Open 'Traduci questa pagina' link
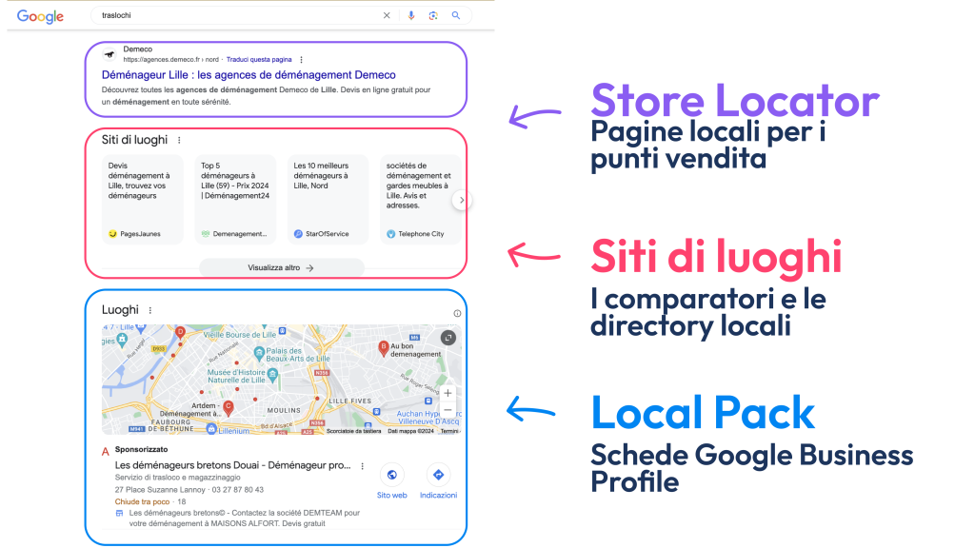The width and height of the screenshot is (975, 548). [259, 60]
